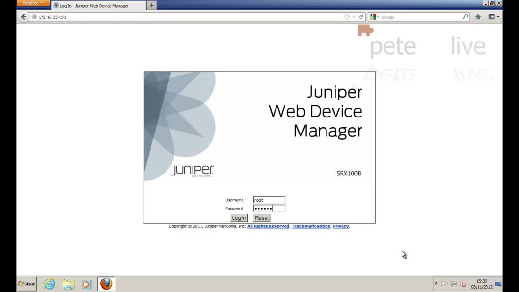
Task: Submit credentials with the Log In button
Action: [239, 218]
